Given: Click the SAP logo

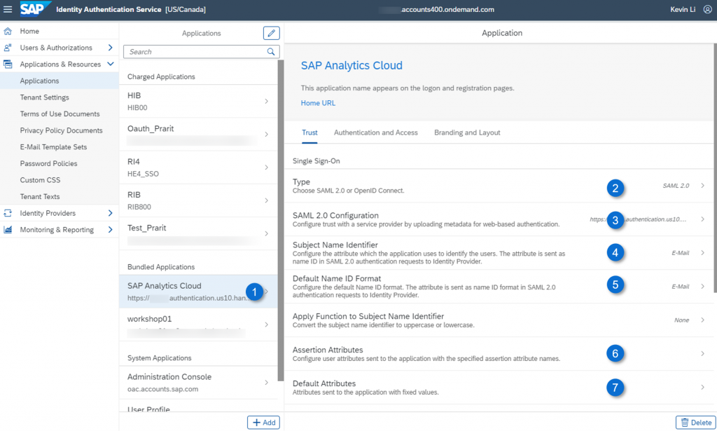Looking at the screenshot, I should click(x=35, y=8).
